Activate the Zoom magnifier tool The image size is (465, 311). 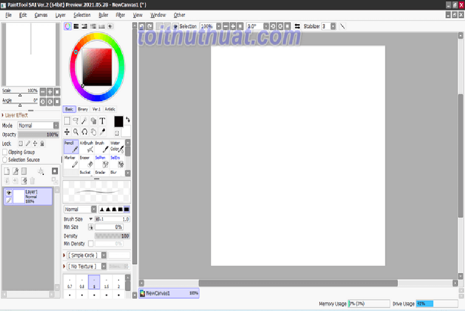click(x=75, y=132)
